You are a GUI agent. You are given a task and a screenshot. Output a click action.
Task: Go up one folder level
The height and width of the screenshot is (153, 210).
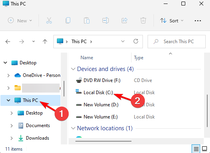[45, 42]
